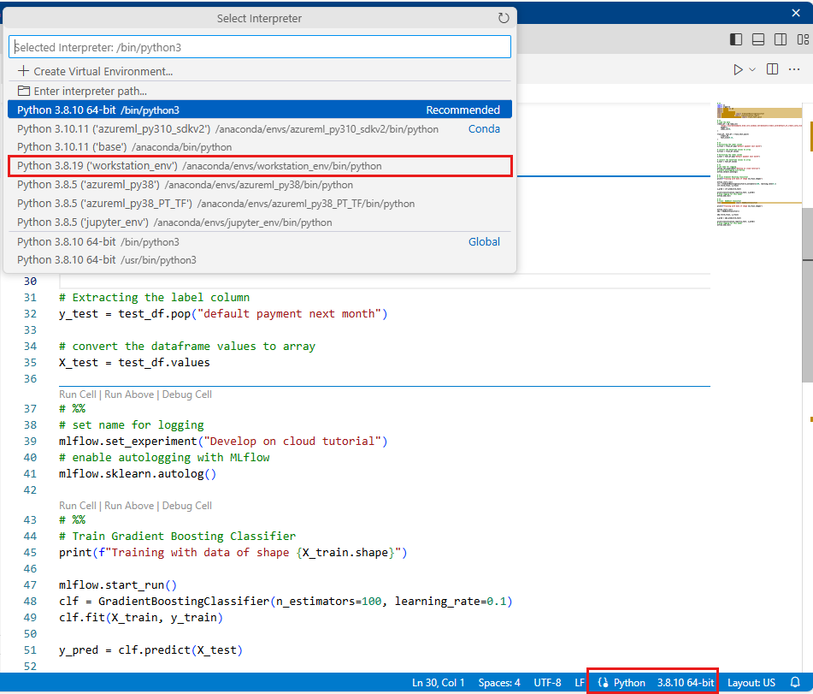
Task: Click the plus icon for Create Virtual Environment
Action: (23, 72)
